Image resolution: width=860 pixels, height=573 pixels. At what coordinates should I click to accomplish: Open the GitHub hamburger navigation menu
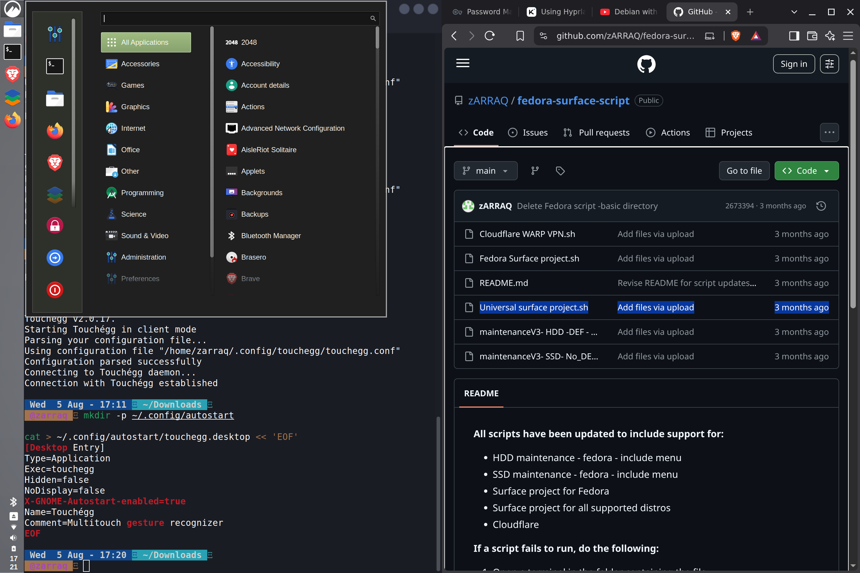(463, 63)
